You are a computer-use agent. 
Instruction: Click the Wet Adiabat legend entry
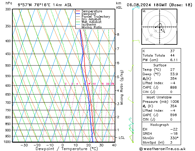click(x=89, y=22)
